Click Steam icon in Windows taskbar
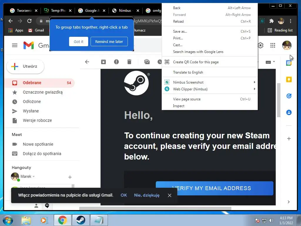The width and height of the screenshot is (301, 226). point(81,220)
